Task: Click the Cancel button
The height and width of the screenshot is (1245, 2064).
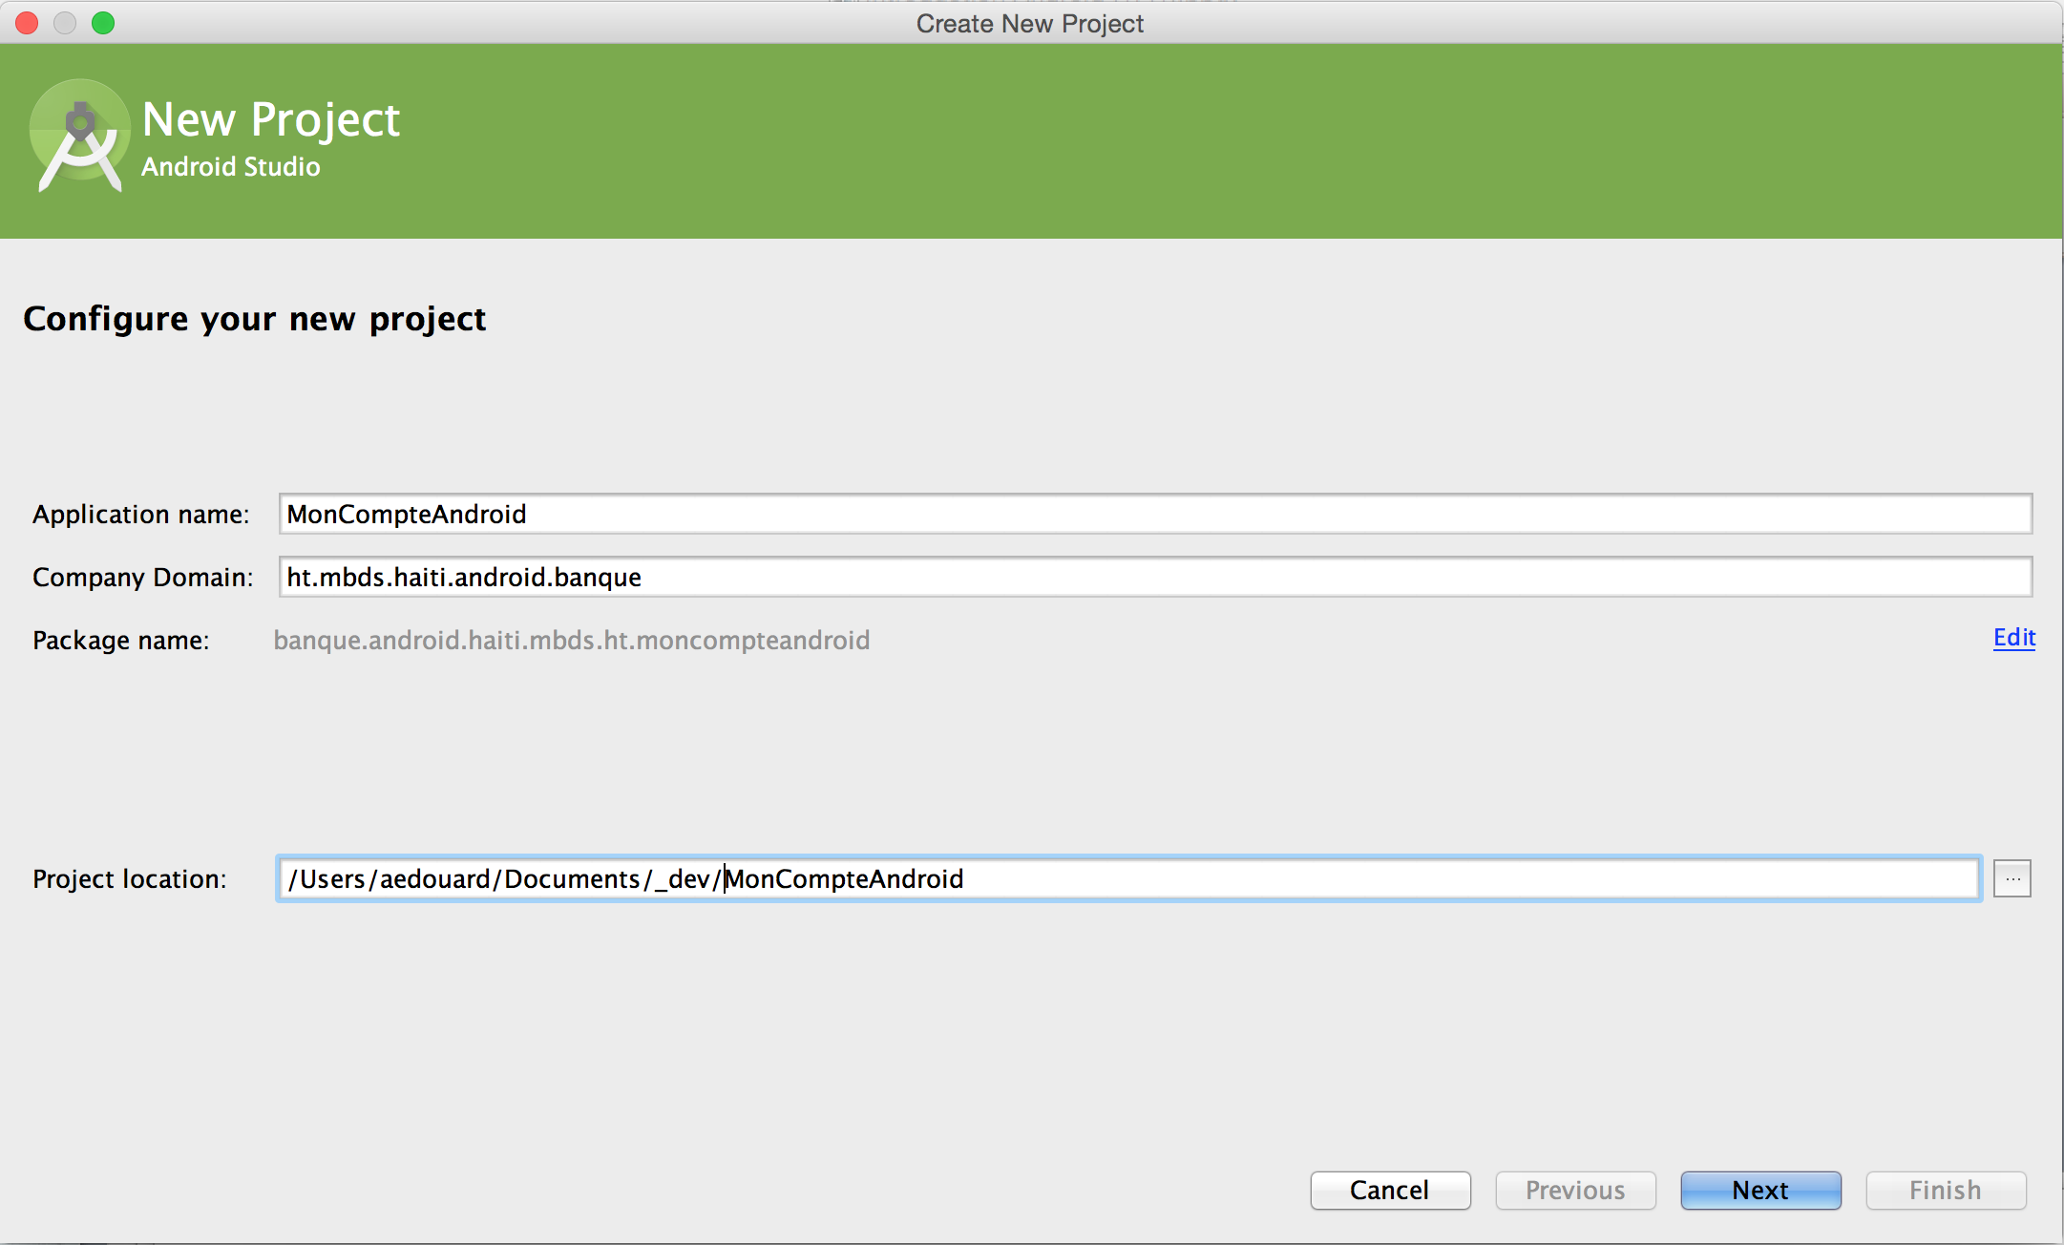Action: (x=1390, y=1191)
